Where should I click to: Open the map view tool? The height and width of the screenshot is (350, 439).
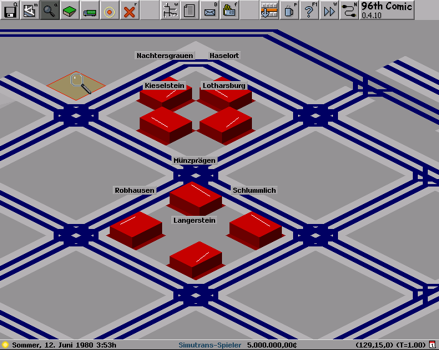(30, 10)
